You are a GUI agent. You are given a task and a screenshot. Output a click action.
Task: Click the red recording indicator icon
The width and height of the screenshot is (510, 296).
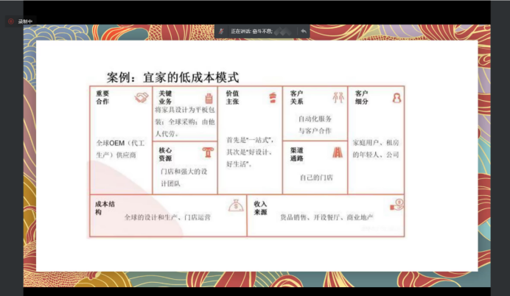coord(11,21)
